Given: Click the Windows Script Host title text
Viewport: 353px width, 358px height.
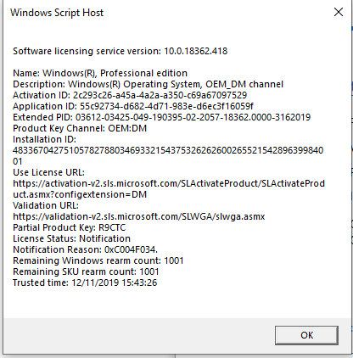Looking at the screenshot, I should 57,13.
